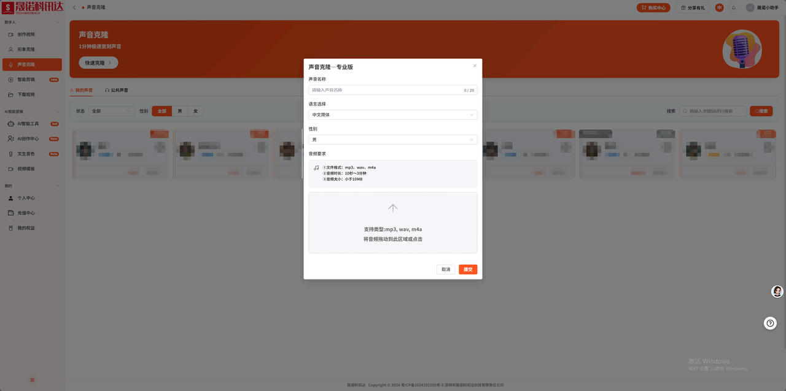Open the 晟诺小助手 user avatar menu
This screenshot has height=391, width=786.
point(762,7)
